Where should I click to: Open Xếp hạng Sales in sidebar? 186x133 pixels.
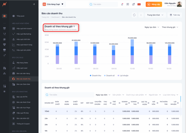[22, 63]
